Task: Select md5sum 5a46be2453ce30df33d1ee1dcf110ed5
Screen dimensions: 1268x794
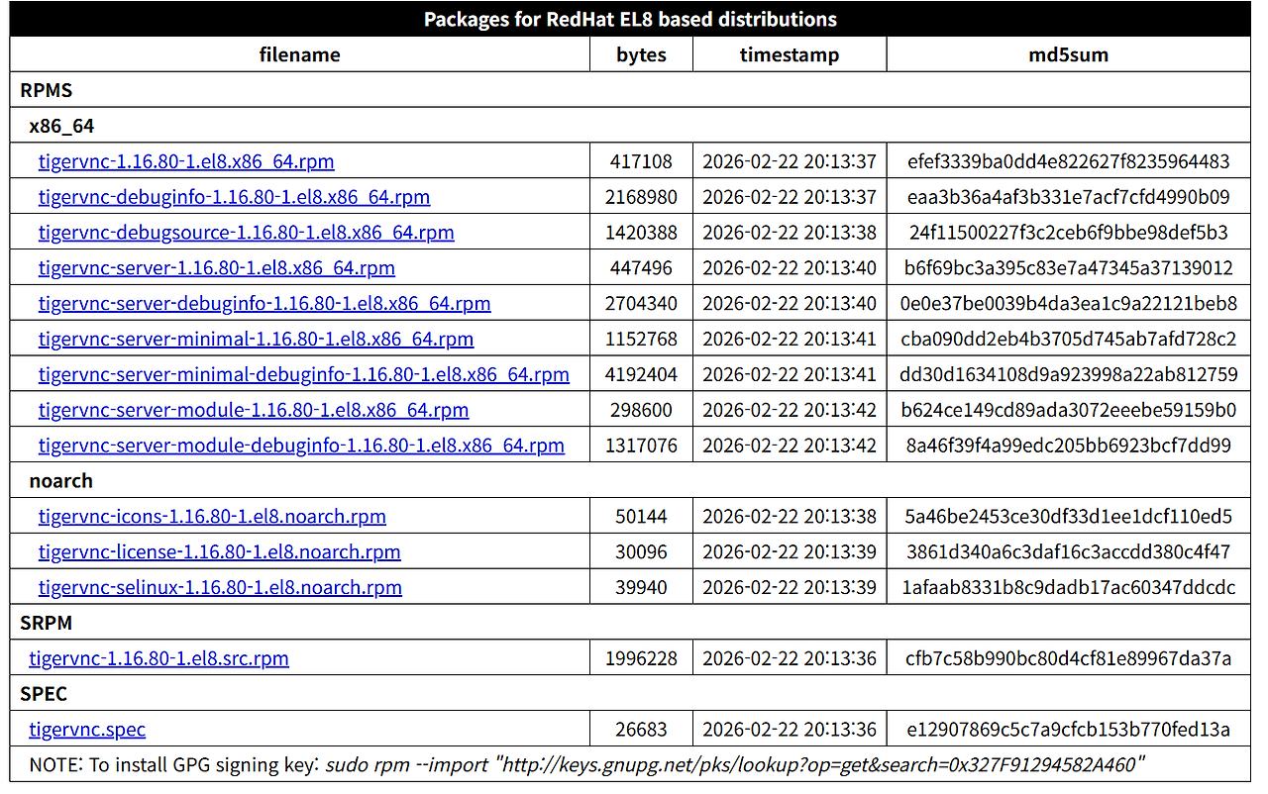Action: pos(1069,517)
